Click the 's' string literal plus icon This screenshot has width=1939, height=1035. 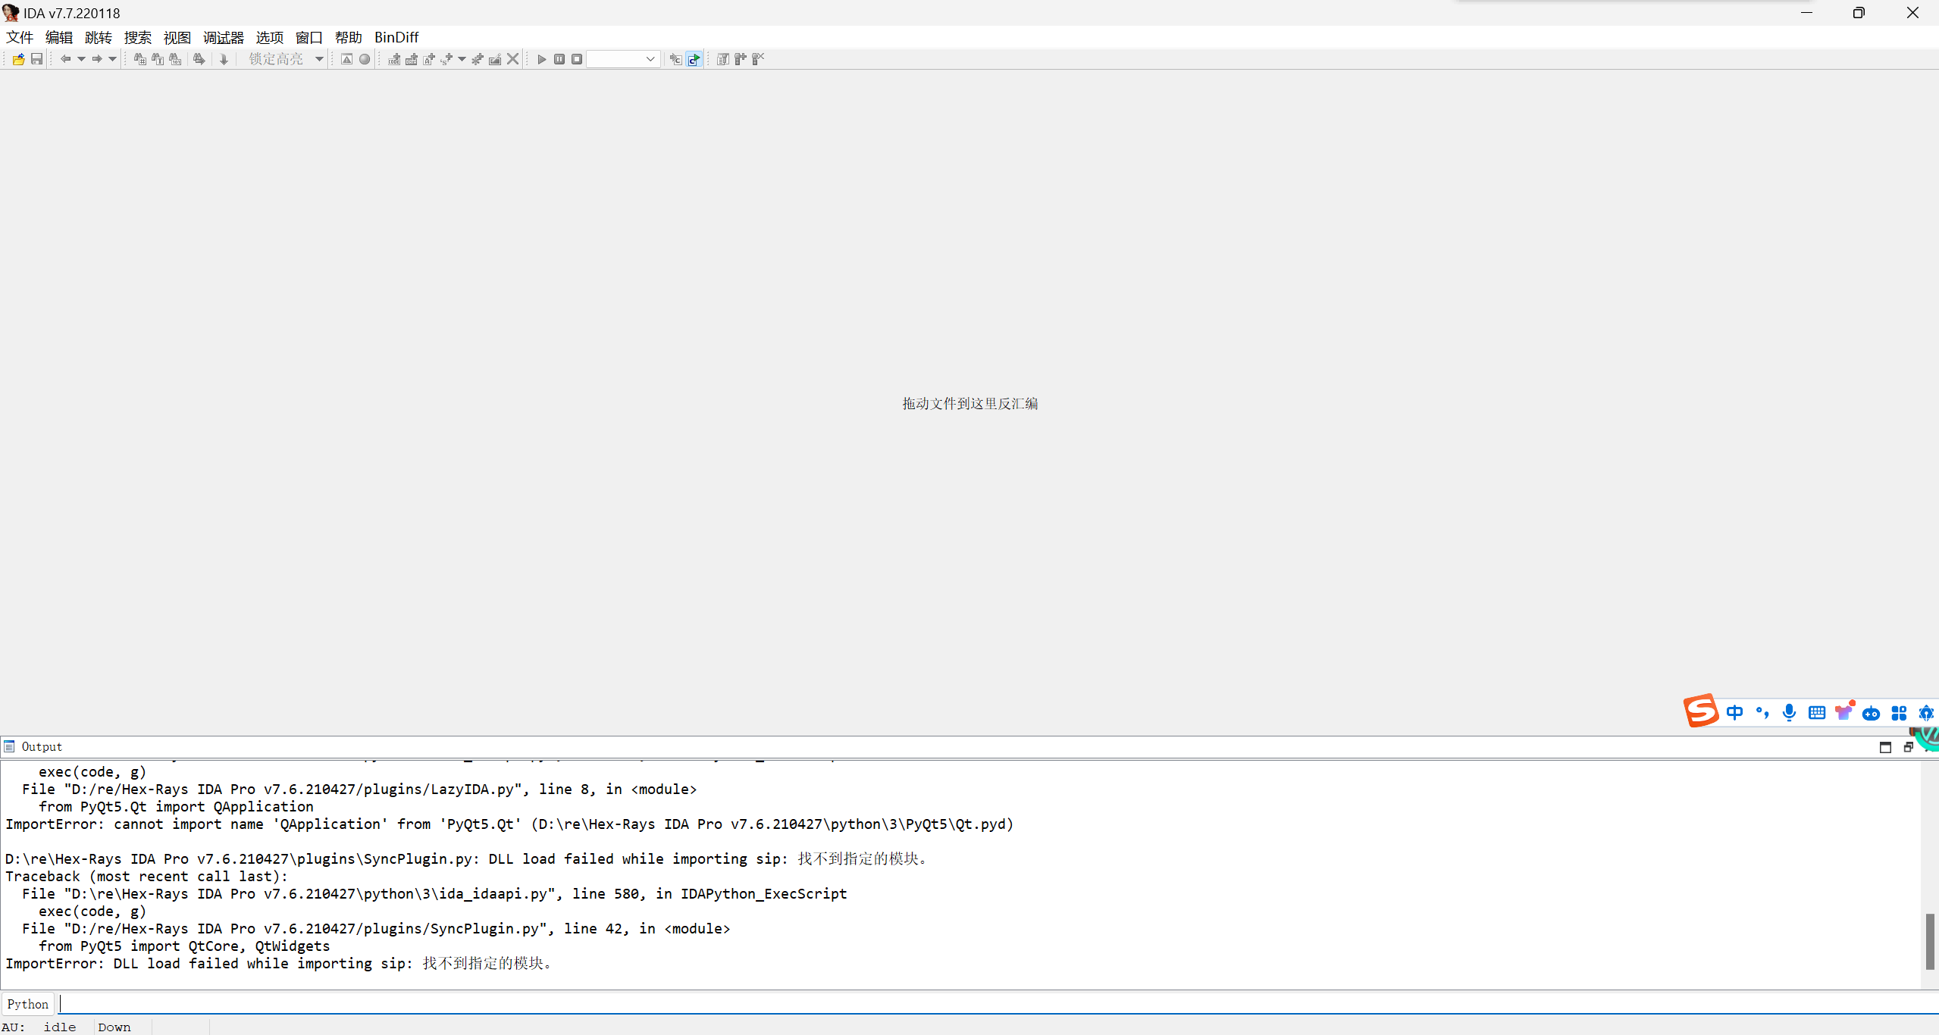(x=446, y=59)
